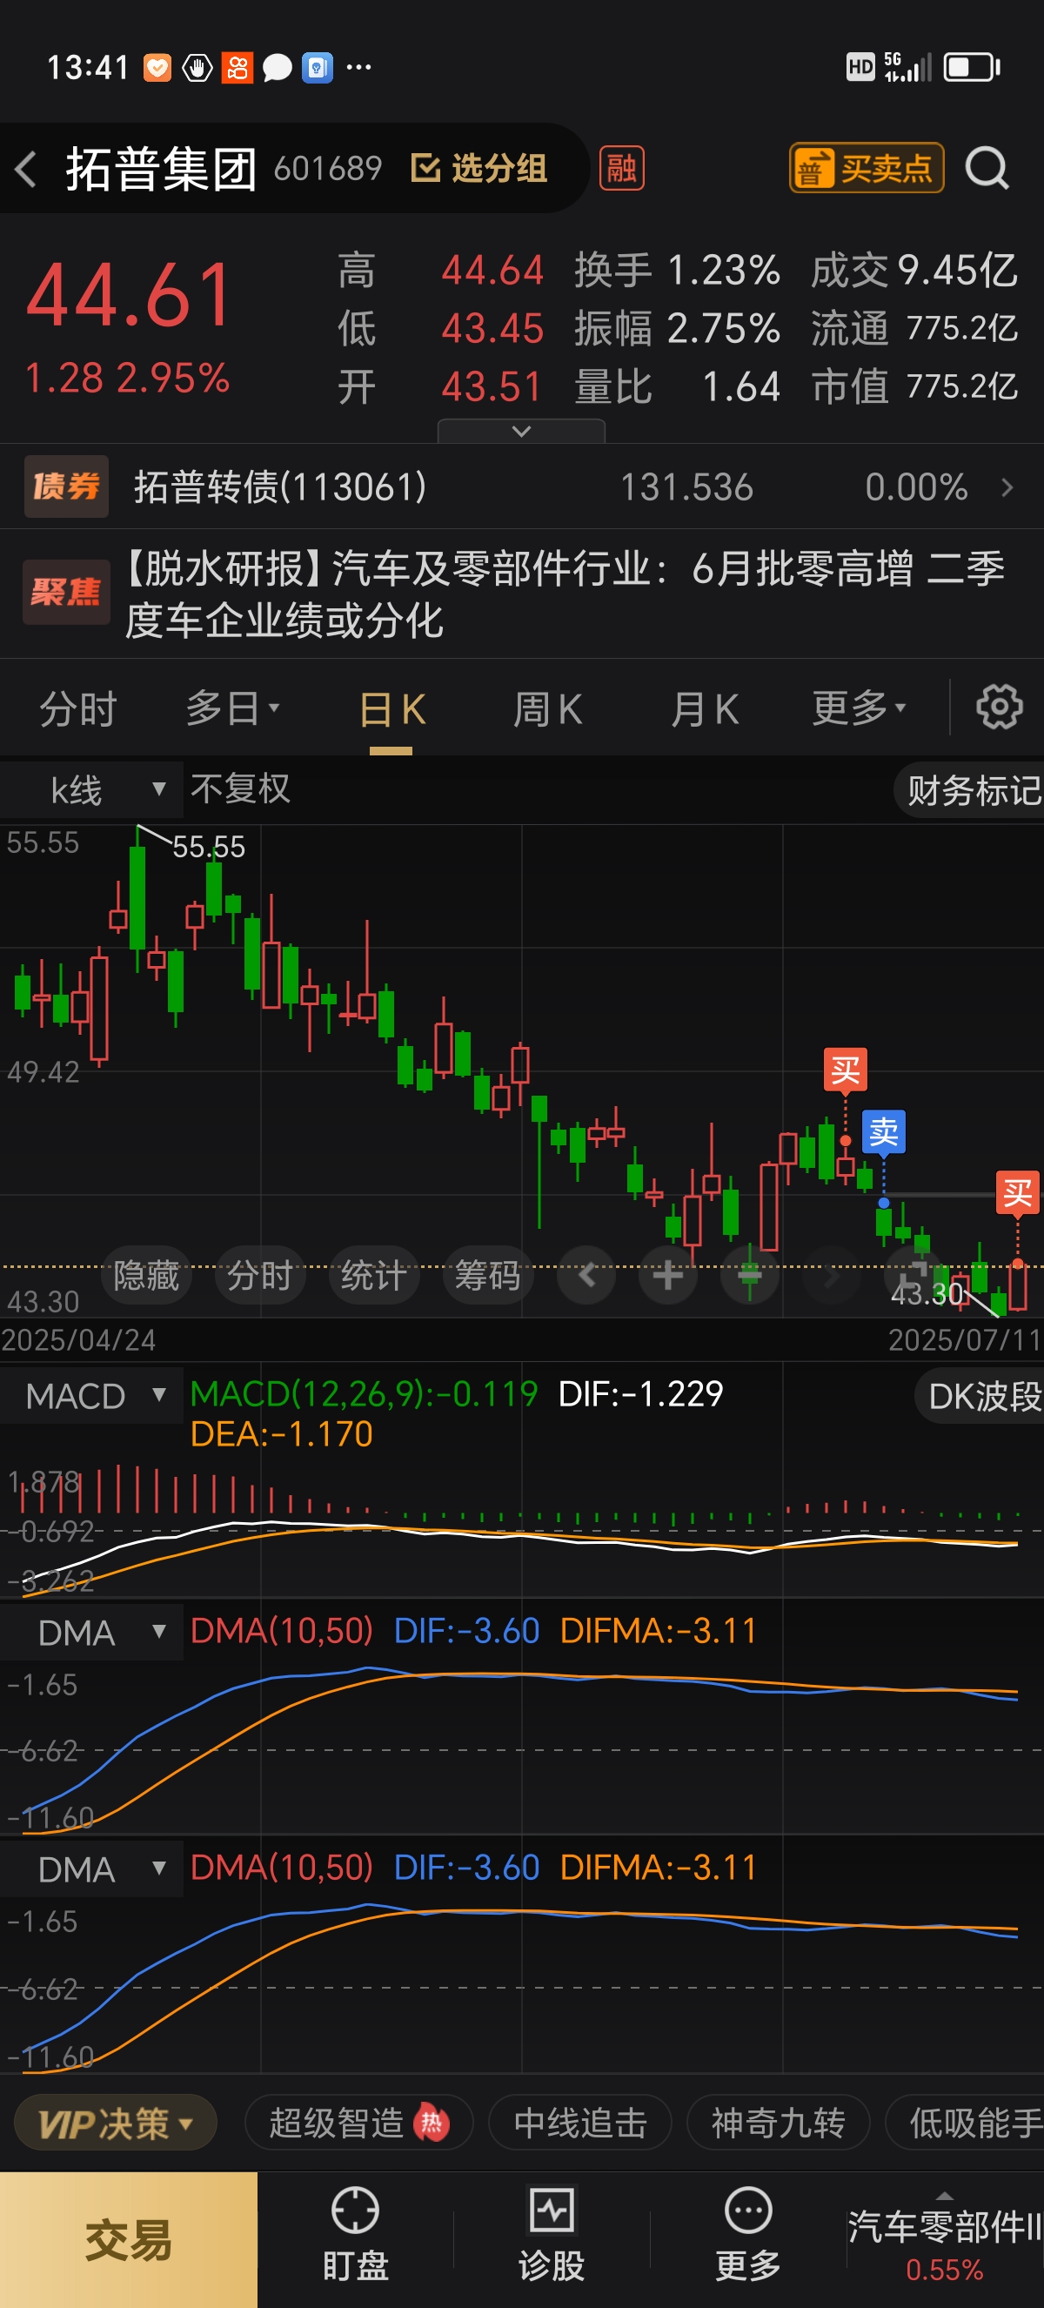Image resolution: width=1044 pixels, height=2308 pixels.
Task: Tap the status bar chat bubble notification
Action: pos(278,67)
